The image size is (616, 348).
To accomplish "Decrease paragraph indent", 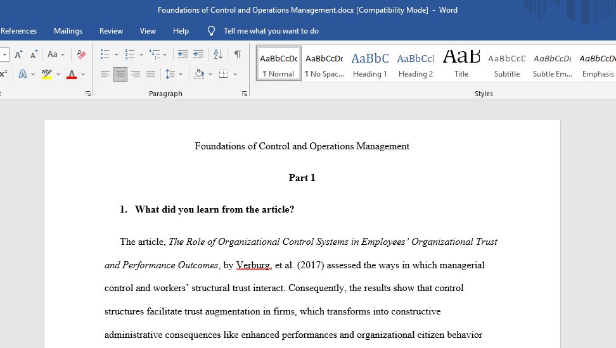I will (183, 54).
